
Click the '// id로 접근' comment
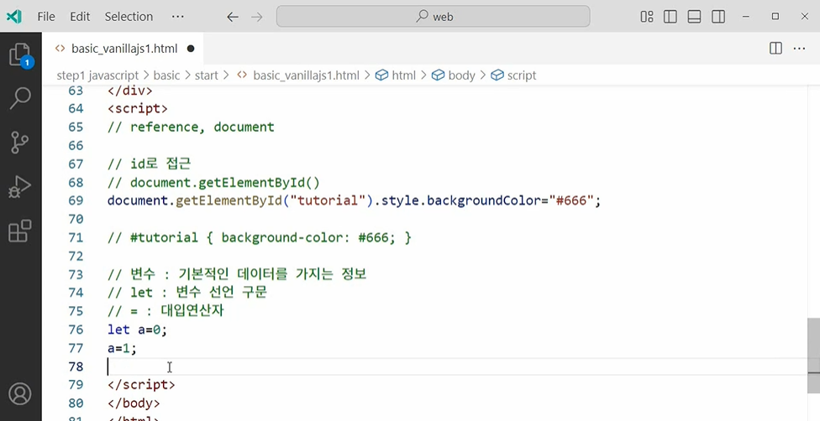coord(149,164)
